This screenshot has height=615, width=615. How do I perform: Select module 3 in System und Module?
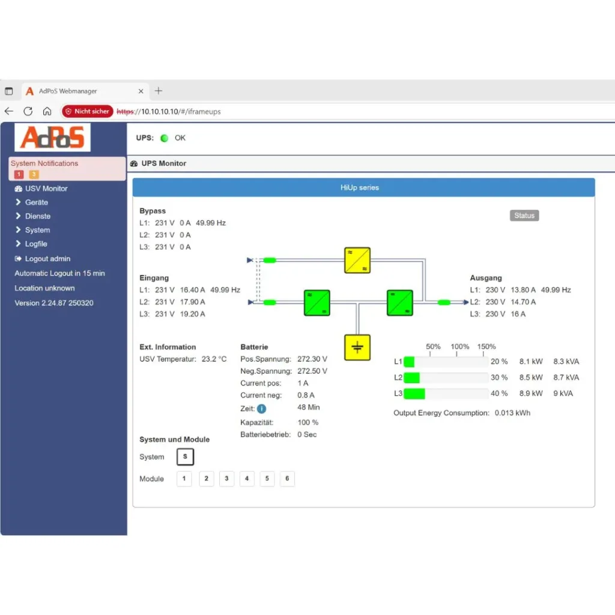click(x=226, y=479)
